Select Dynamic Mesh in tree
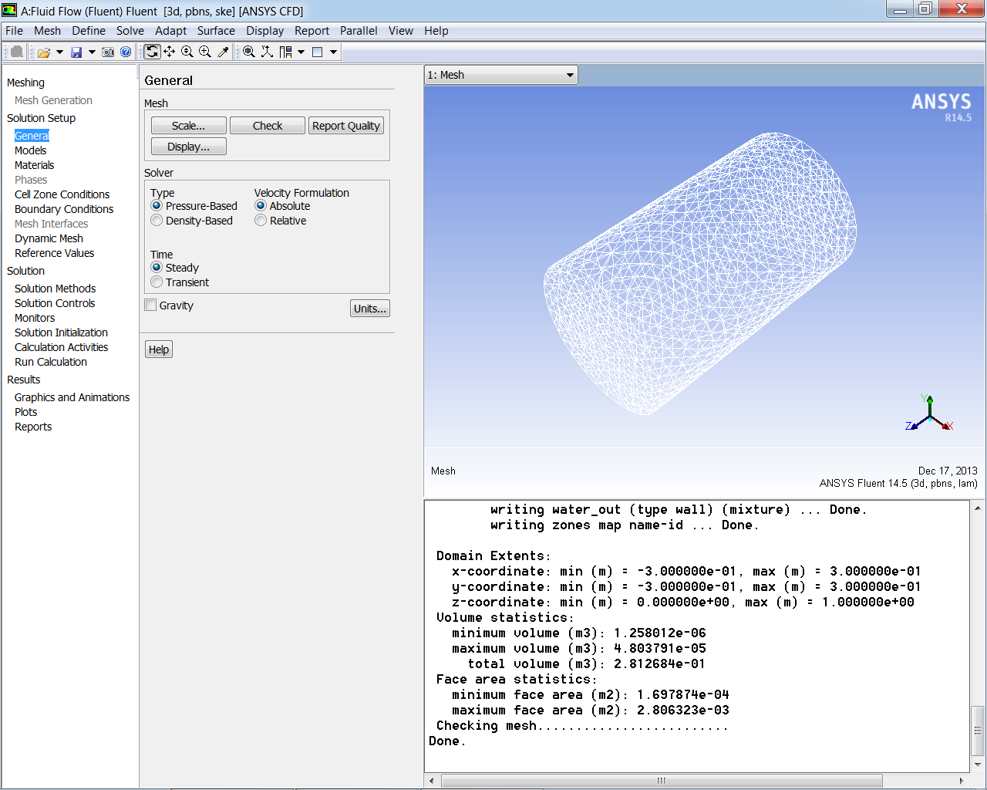 (49, 238)
